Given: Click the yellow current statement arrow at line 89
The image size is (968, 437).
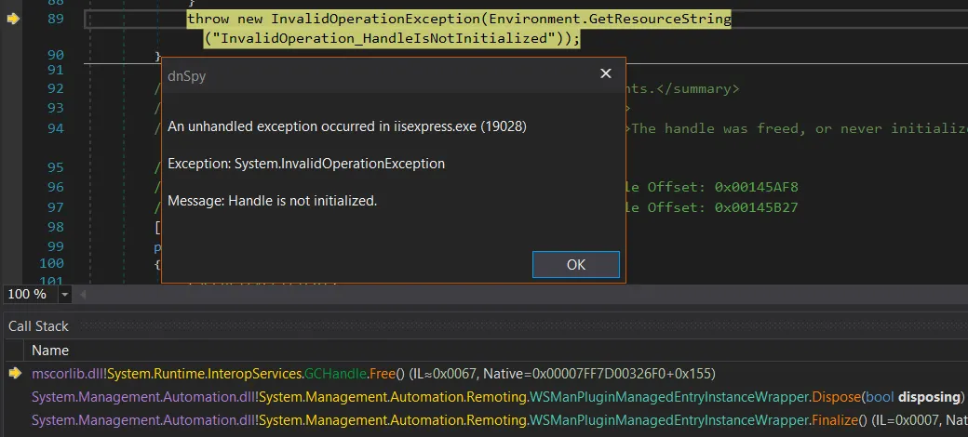Looking at the screenshot, I should tap(13, 19).
